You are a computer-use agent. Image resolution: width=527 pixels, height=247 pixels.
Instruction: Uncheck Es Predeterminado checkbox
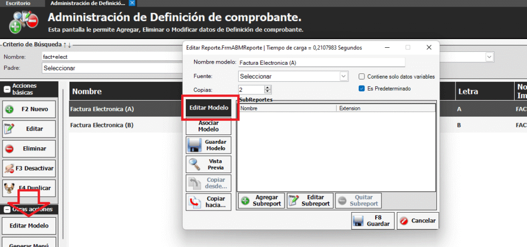[x=362, y=88]
